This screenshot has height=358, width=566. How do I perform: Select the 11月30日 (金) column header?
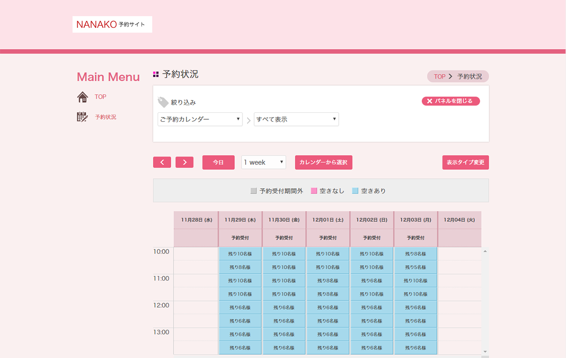click(x=284, y=220)
